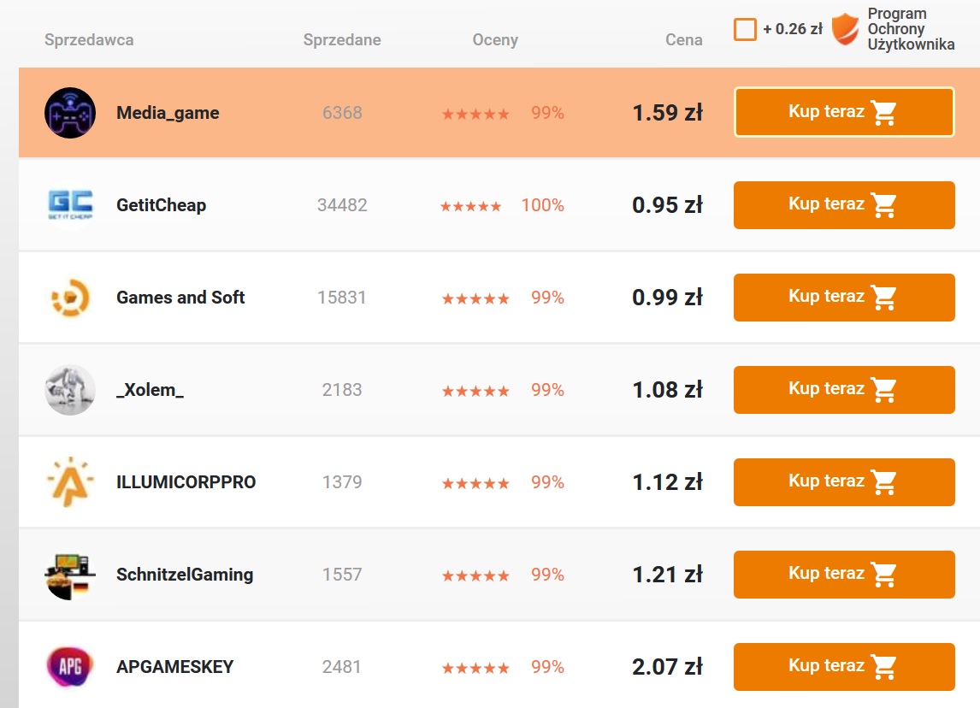Open GetitCheap seller logo
This screenshot has height=708, width=980.
[70, 205]
